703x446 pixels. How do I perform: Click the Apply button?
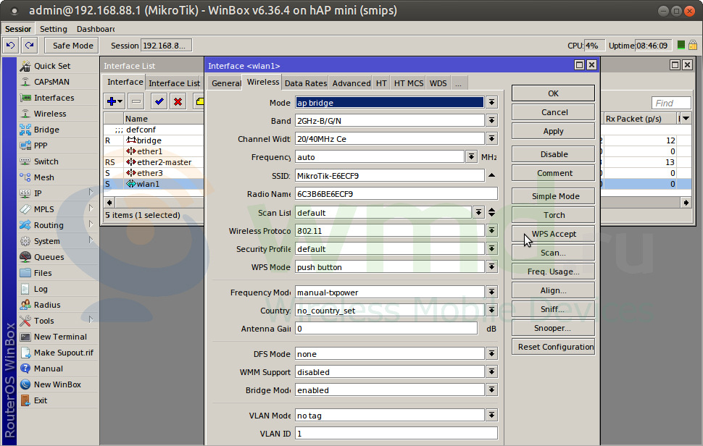(x=553, y=131)
